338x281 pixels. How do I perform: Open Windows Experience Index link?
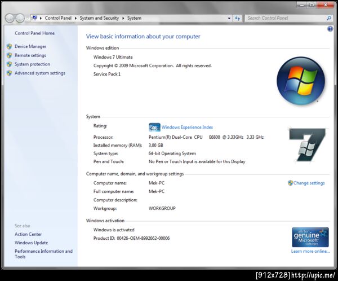click(187, 127)
